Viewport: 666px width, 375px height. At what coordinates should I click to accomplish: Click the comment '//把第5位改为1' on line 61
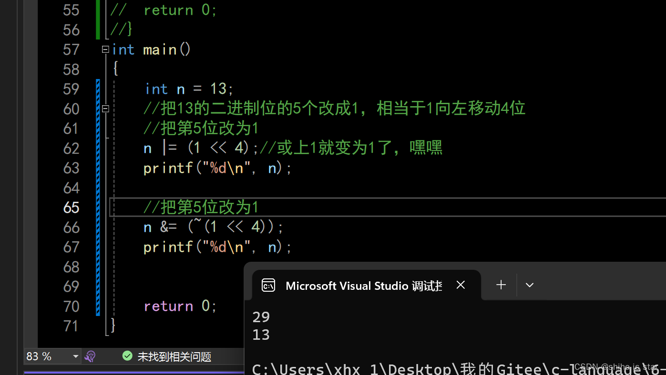(201, 129)
